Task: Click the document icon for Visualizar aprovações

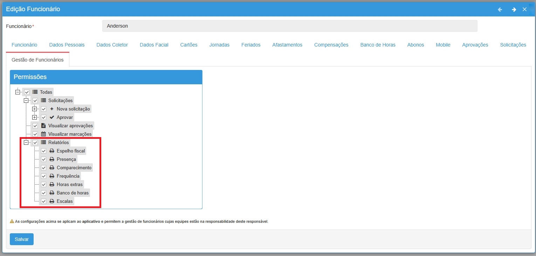Action: pos(43,126)
